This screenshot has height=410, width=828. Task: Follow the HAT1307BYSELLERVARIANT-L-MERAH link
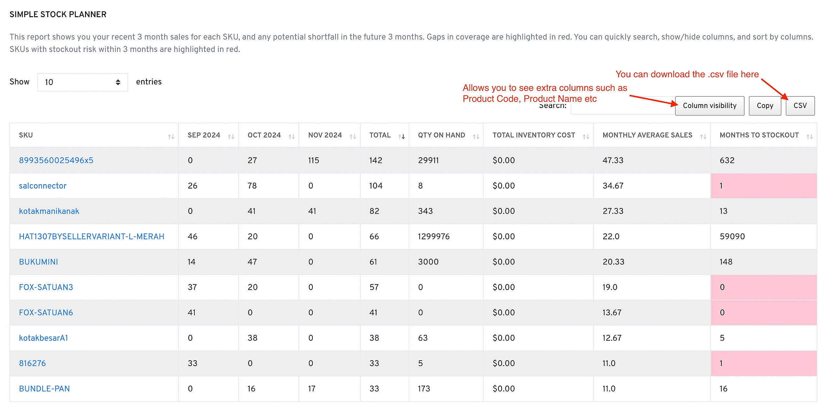tap(92, 237)
